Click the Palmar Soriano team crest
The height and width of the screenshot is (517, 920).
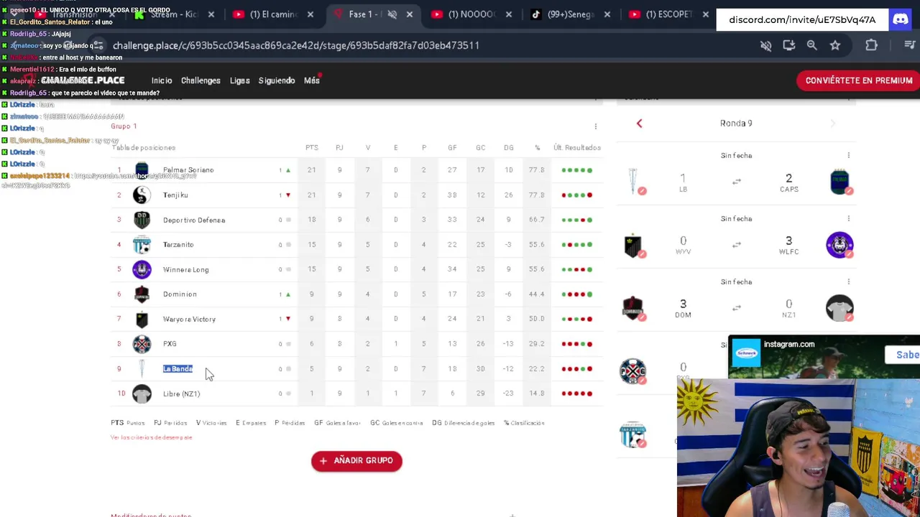(x=142, y=170)
